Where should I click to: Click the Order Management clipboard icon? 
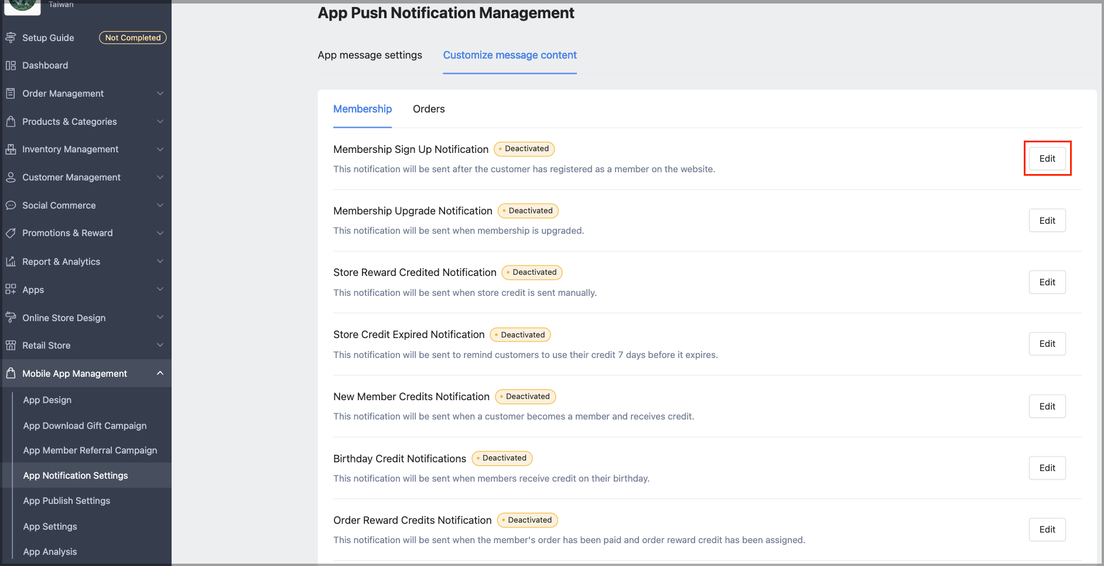(11, 93)
